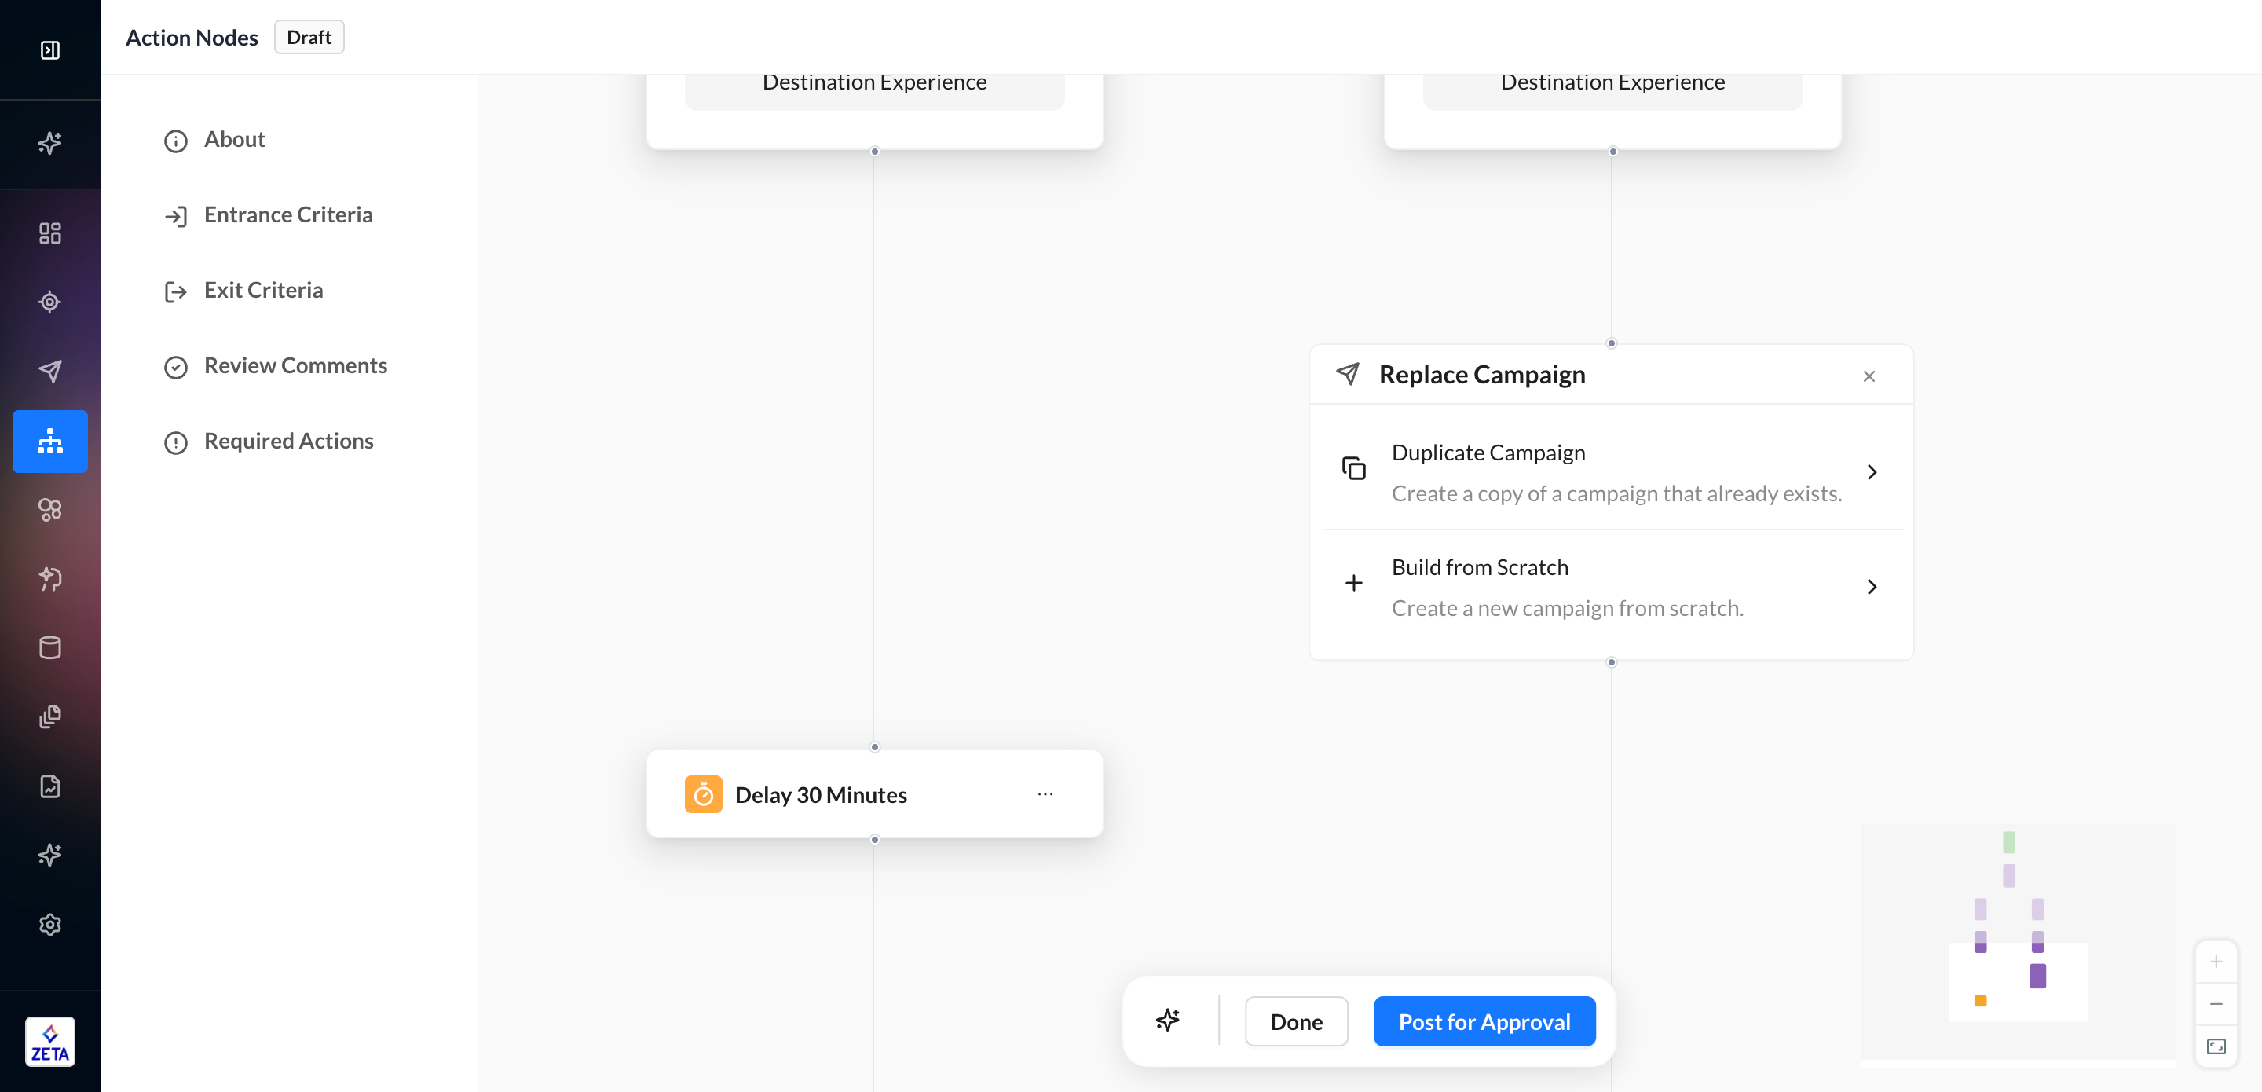The height and width of the screenshot is (1092, 2262).
Task: Expand the collapsed sidebar panel icon
Action: coord(50,50)
